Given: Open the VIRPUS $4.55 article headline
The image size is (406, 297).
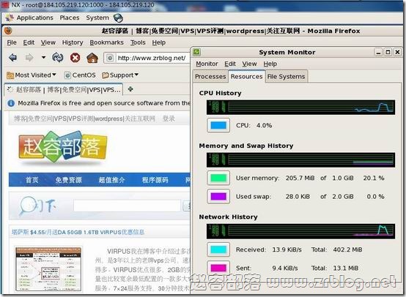Looking at the screenshot, I should tap(78, 232).
